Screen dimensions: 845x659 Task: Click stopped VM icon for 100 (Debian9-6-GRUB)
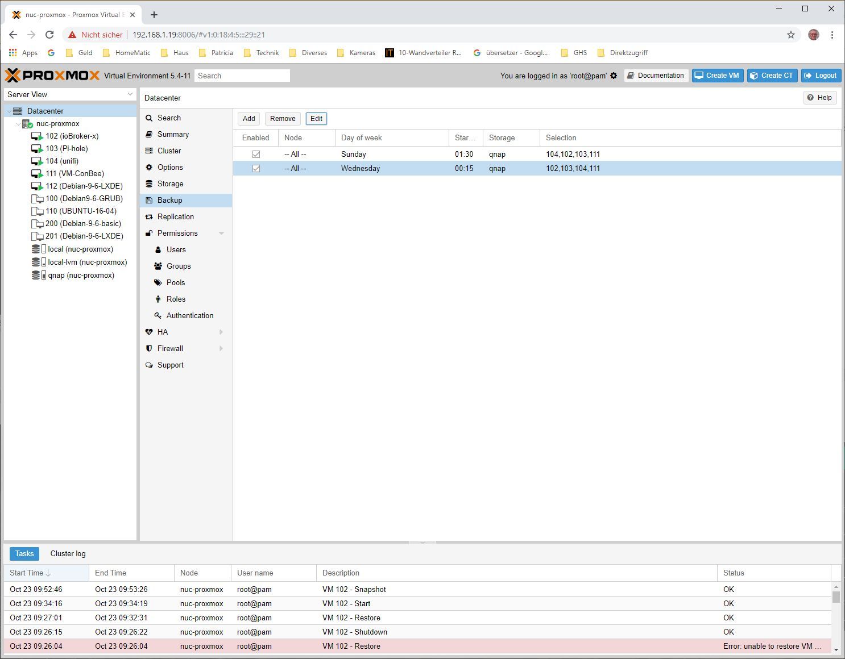[x=37, y=199]
